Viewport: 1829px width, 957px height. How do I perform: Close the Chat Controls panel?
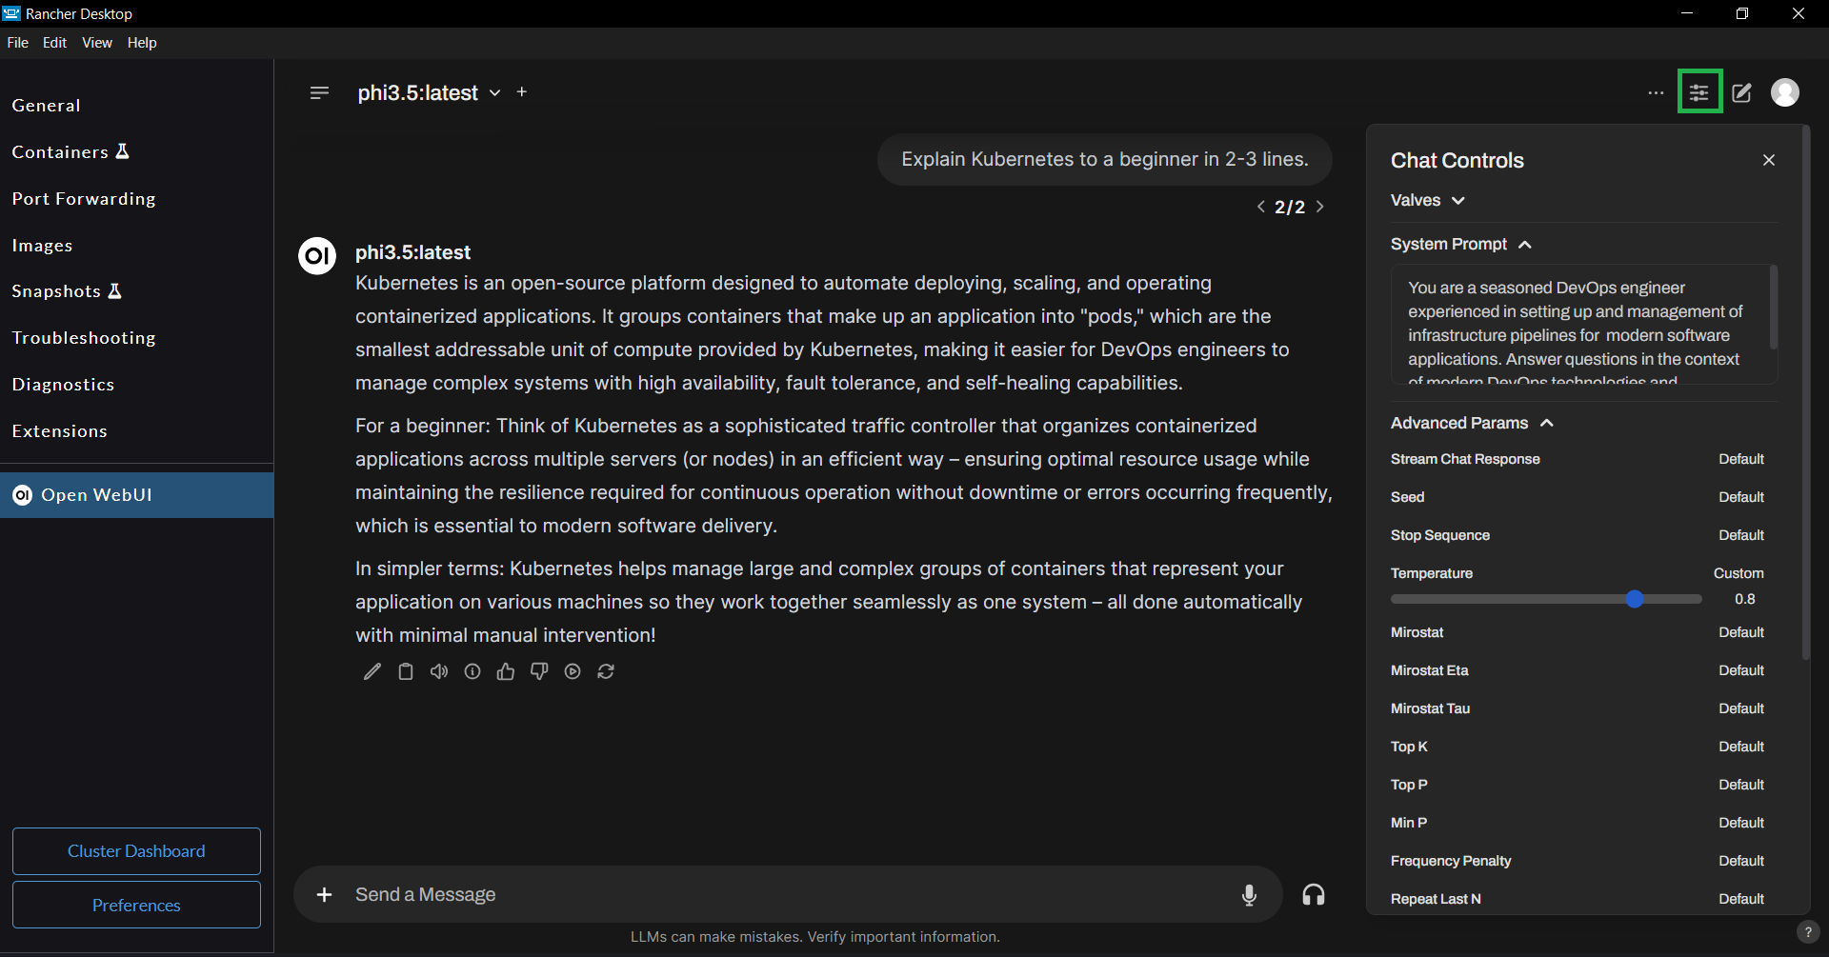pyautogui.click(x=1769, y=160)
